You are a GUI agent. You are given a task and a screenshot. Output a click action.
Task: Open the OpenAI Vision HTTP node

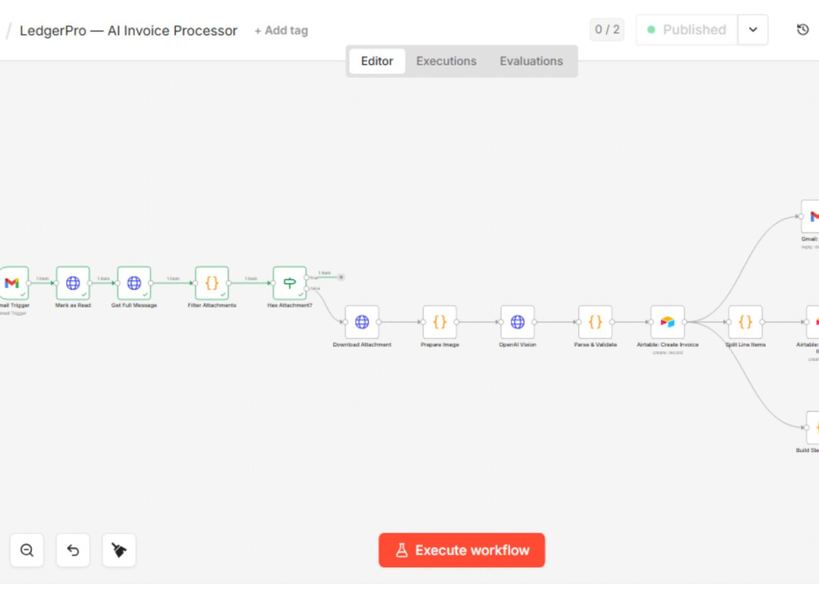(518, 322)
